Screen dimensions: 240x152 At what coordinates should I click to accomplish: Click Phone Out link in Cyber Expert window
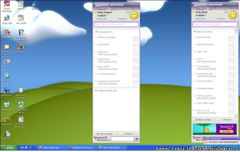pos(102,19)
